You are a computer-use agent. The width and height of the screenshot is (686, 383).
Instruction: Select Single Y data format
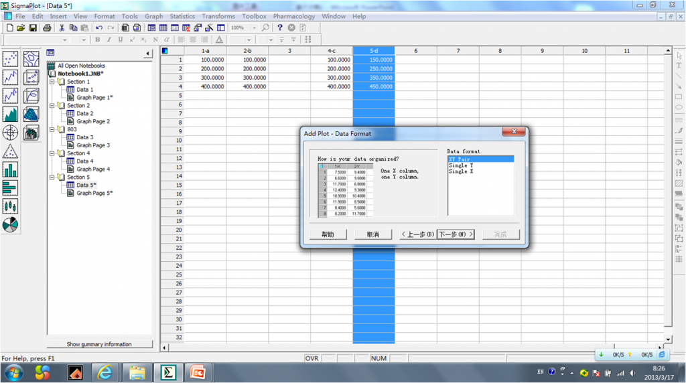click(x=461, y=165)
